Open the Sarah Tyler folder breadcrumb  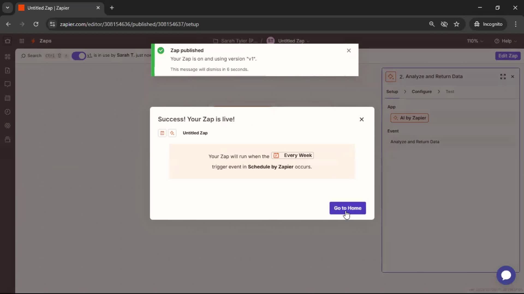pyautogui.click(x=235, y=41)
